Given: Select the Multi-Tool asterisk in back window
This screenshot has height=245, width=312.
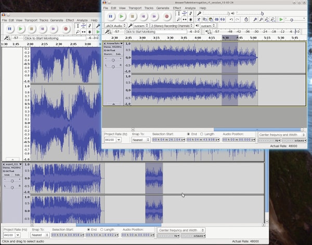Looking at the screenshot, I should 89,32.
